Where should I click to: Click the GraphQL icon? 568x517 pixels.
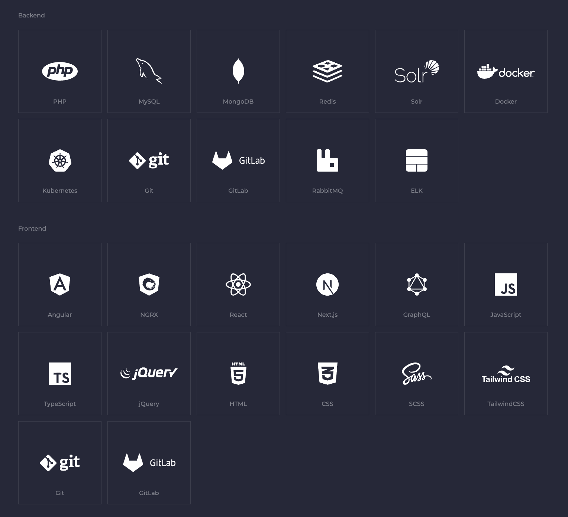[x=416, y=284]
